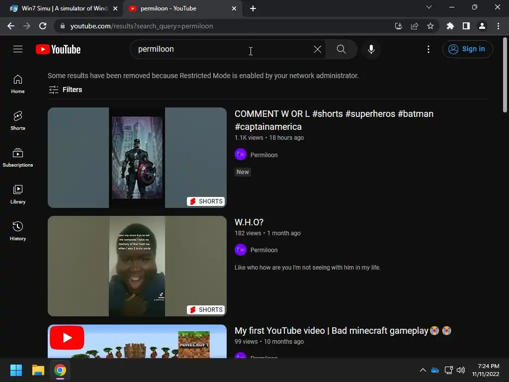Click Permiloon avatar on W.H.O? result
The height and width of the screenshot is (382, 509).
[241, 250]
